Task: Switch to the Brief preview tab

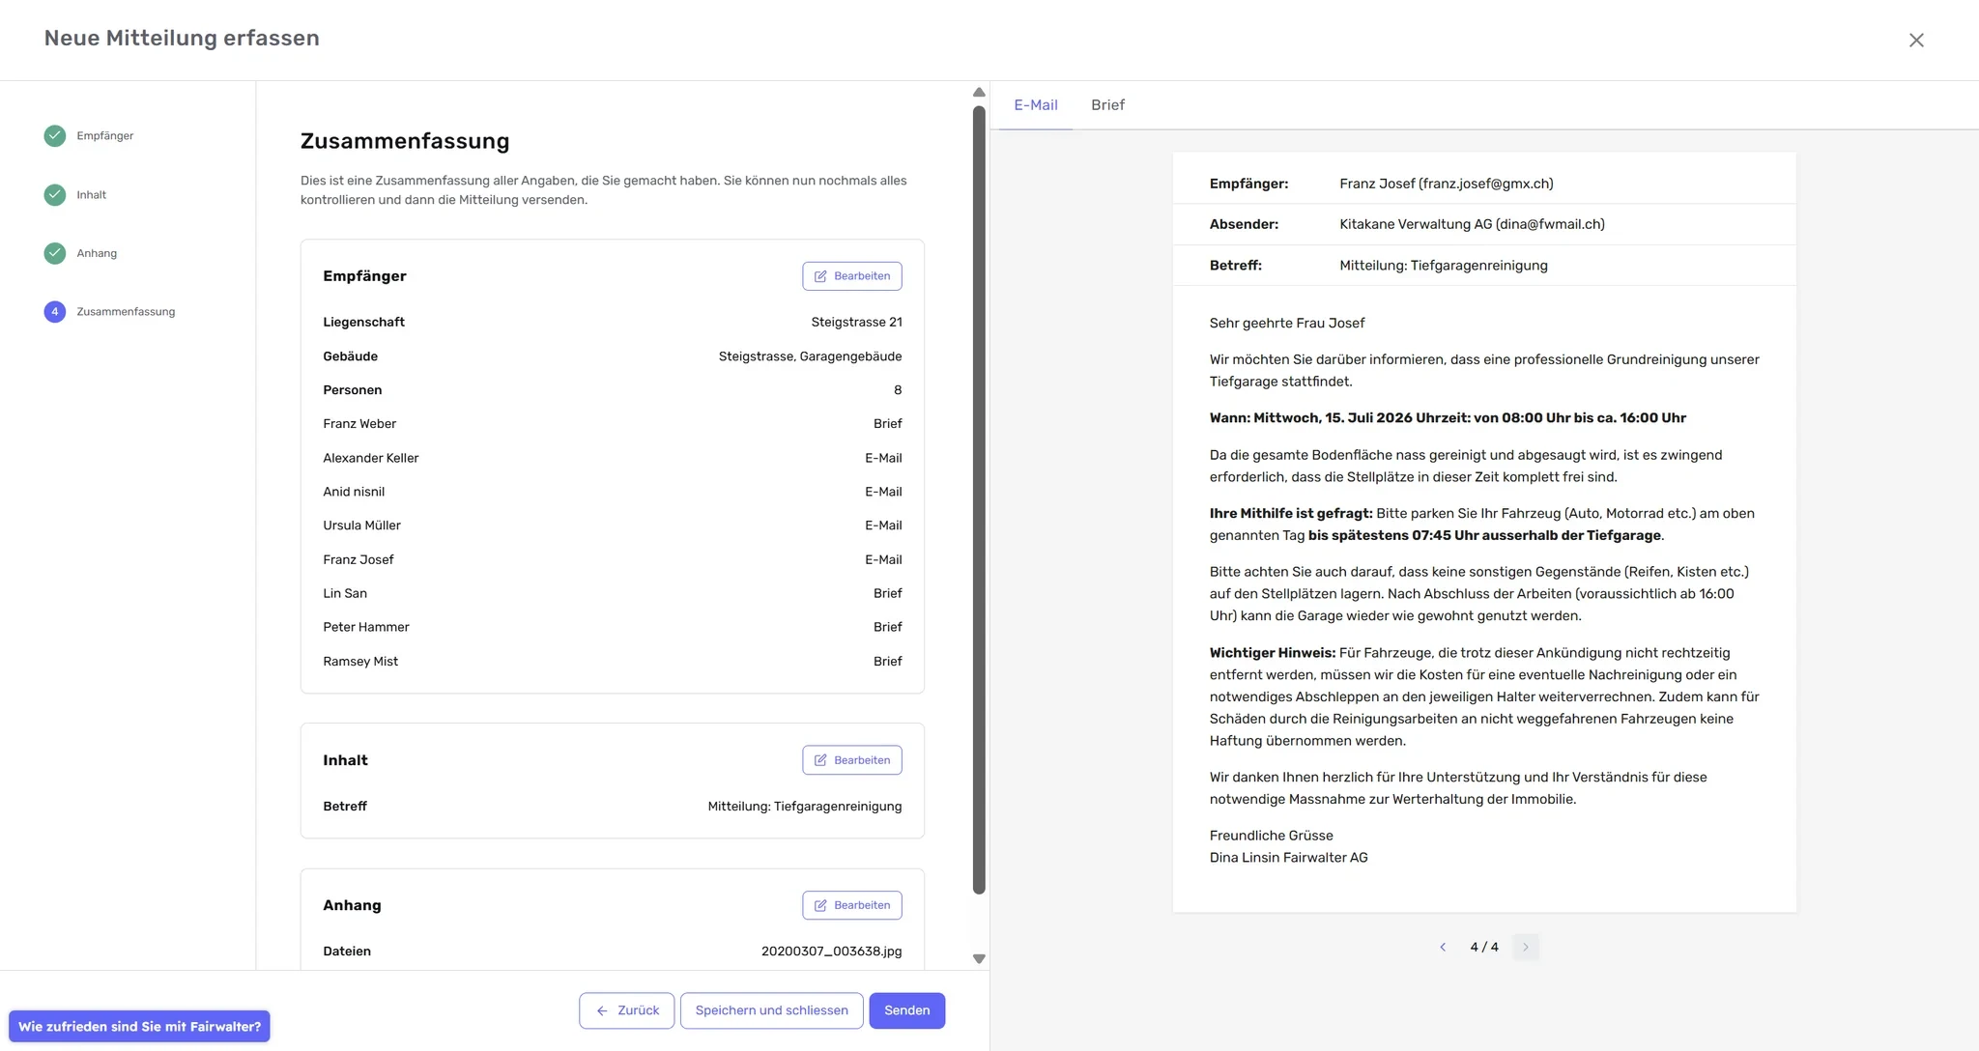Action: pyautogui.click(x=1107, y=104)
